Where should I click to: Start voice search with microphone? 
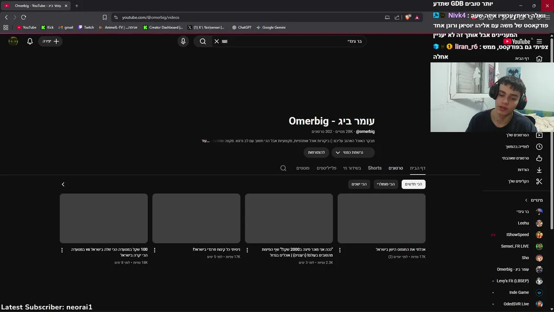pos(183,41)
